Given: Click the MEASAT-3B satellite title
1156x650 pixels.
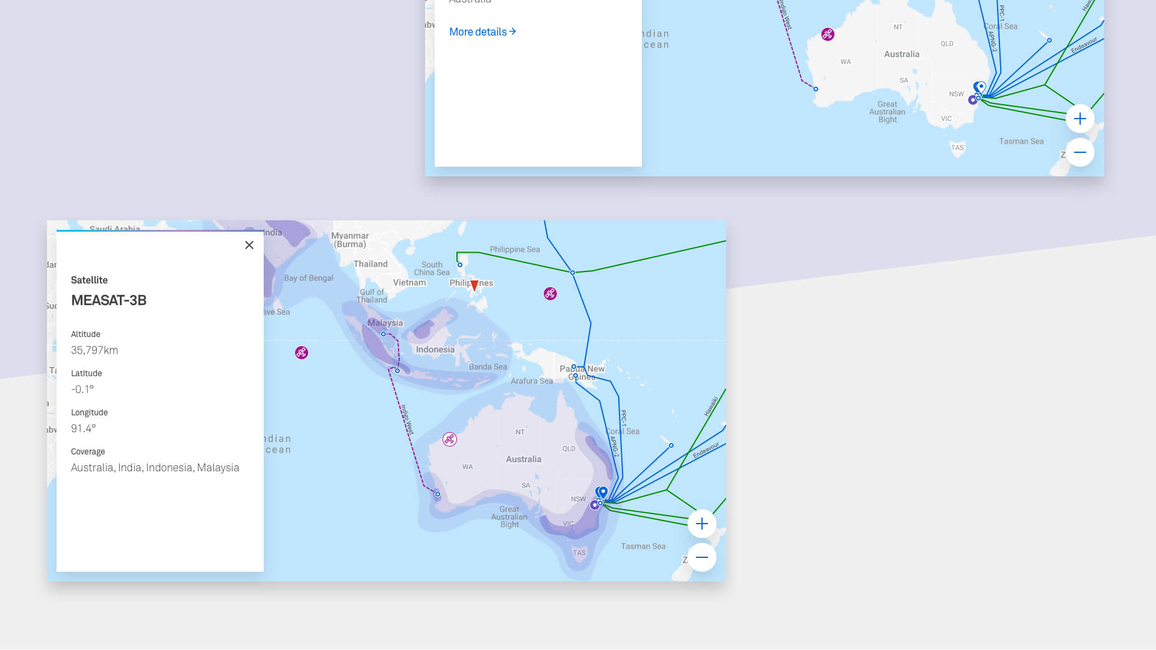Looking at the screenshot, I should (109, 300).
